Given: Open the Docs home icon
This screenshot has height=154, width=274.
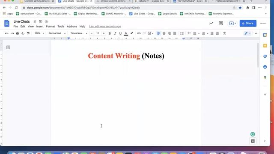Looking at the screenshot, I should 7,24.
